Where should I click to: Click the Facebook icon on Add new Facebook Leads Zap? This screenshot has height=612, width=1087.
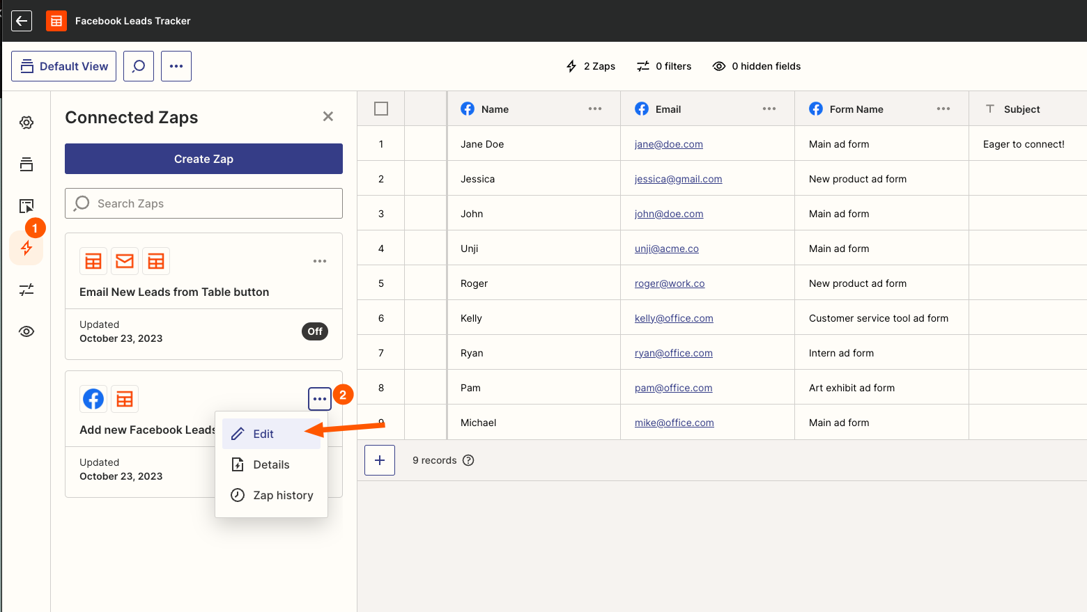pyautogui.click(x=93, y=399)
